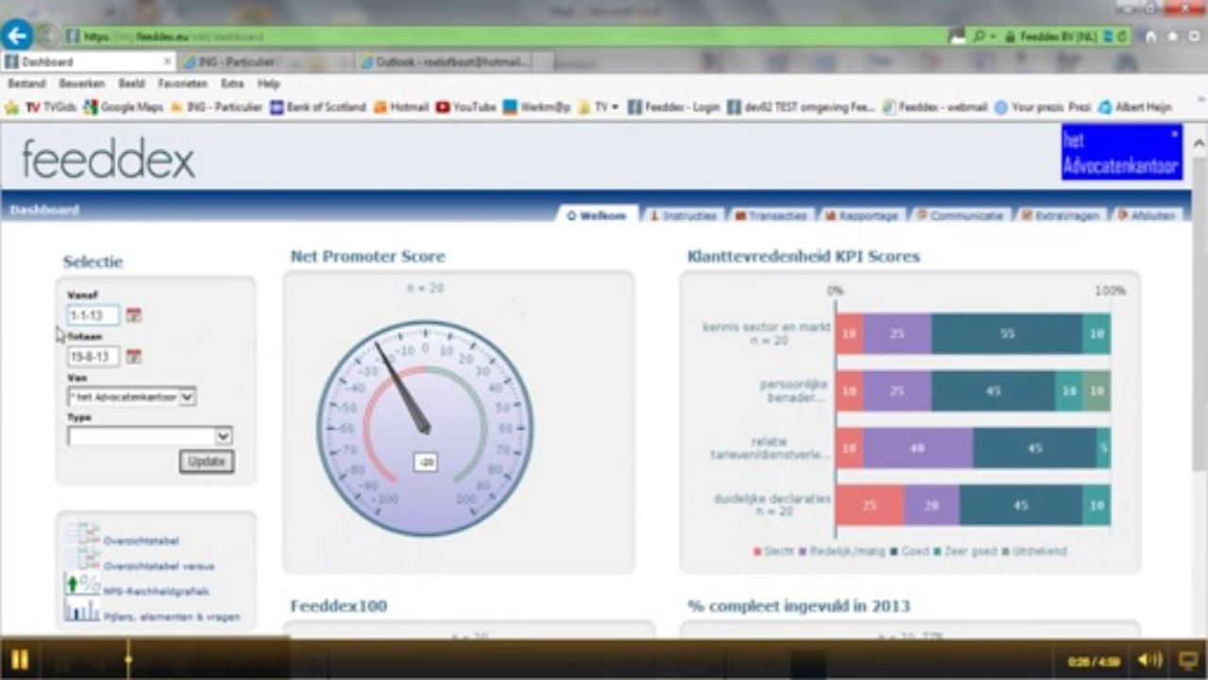The image size is (1208, 680).
Task: Open the Bewerken menu
Action: coord(82,84)
